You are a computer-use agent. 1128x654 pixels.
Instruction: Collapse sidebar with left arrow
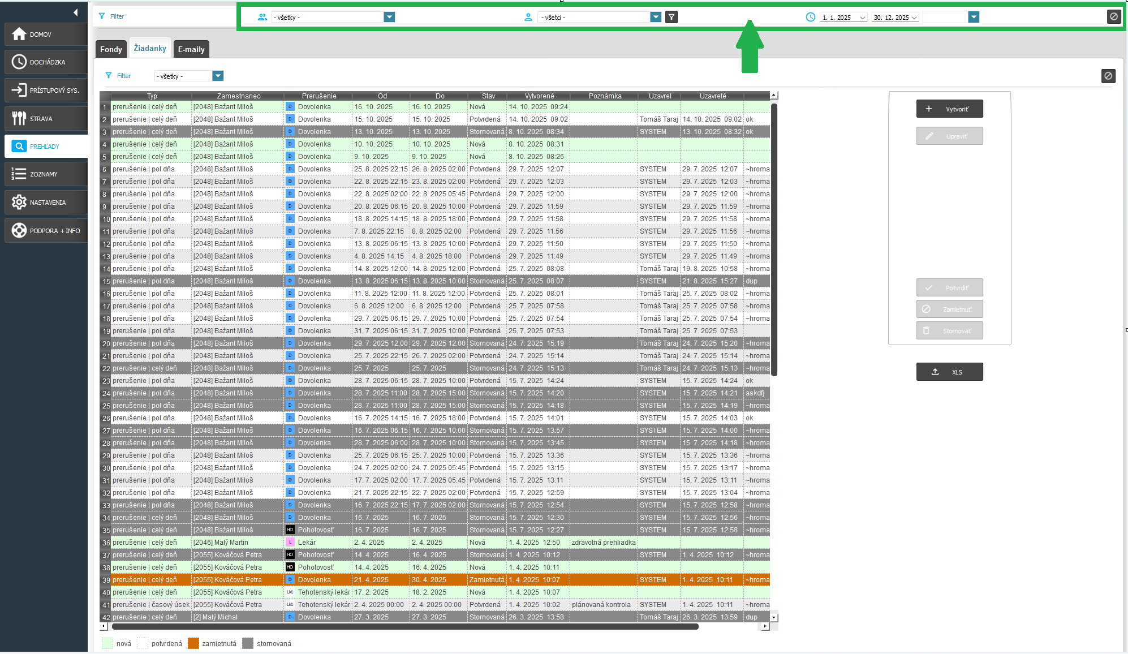pyautogui.click(x=75, y=12)
